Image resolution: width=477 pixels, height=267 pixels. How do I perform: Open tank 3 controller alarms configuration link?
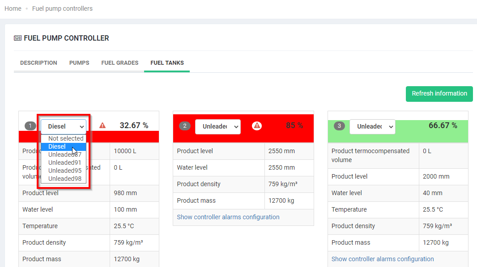(382, 259)
